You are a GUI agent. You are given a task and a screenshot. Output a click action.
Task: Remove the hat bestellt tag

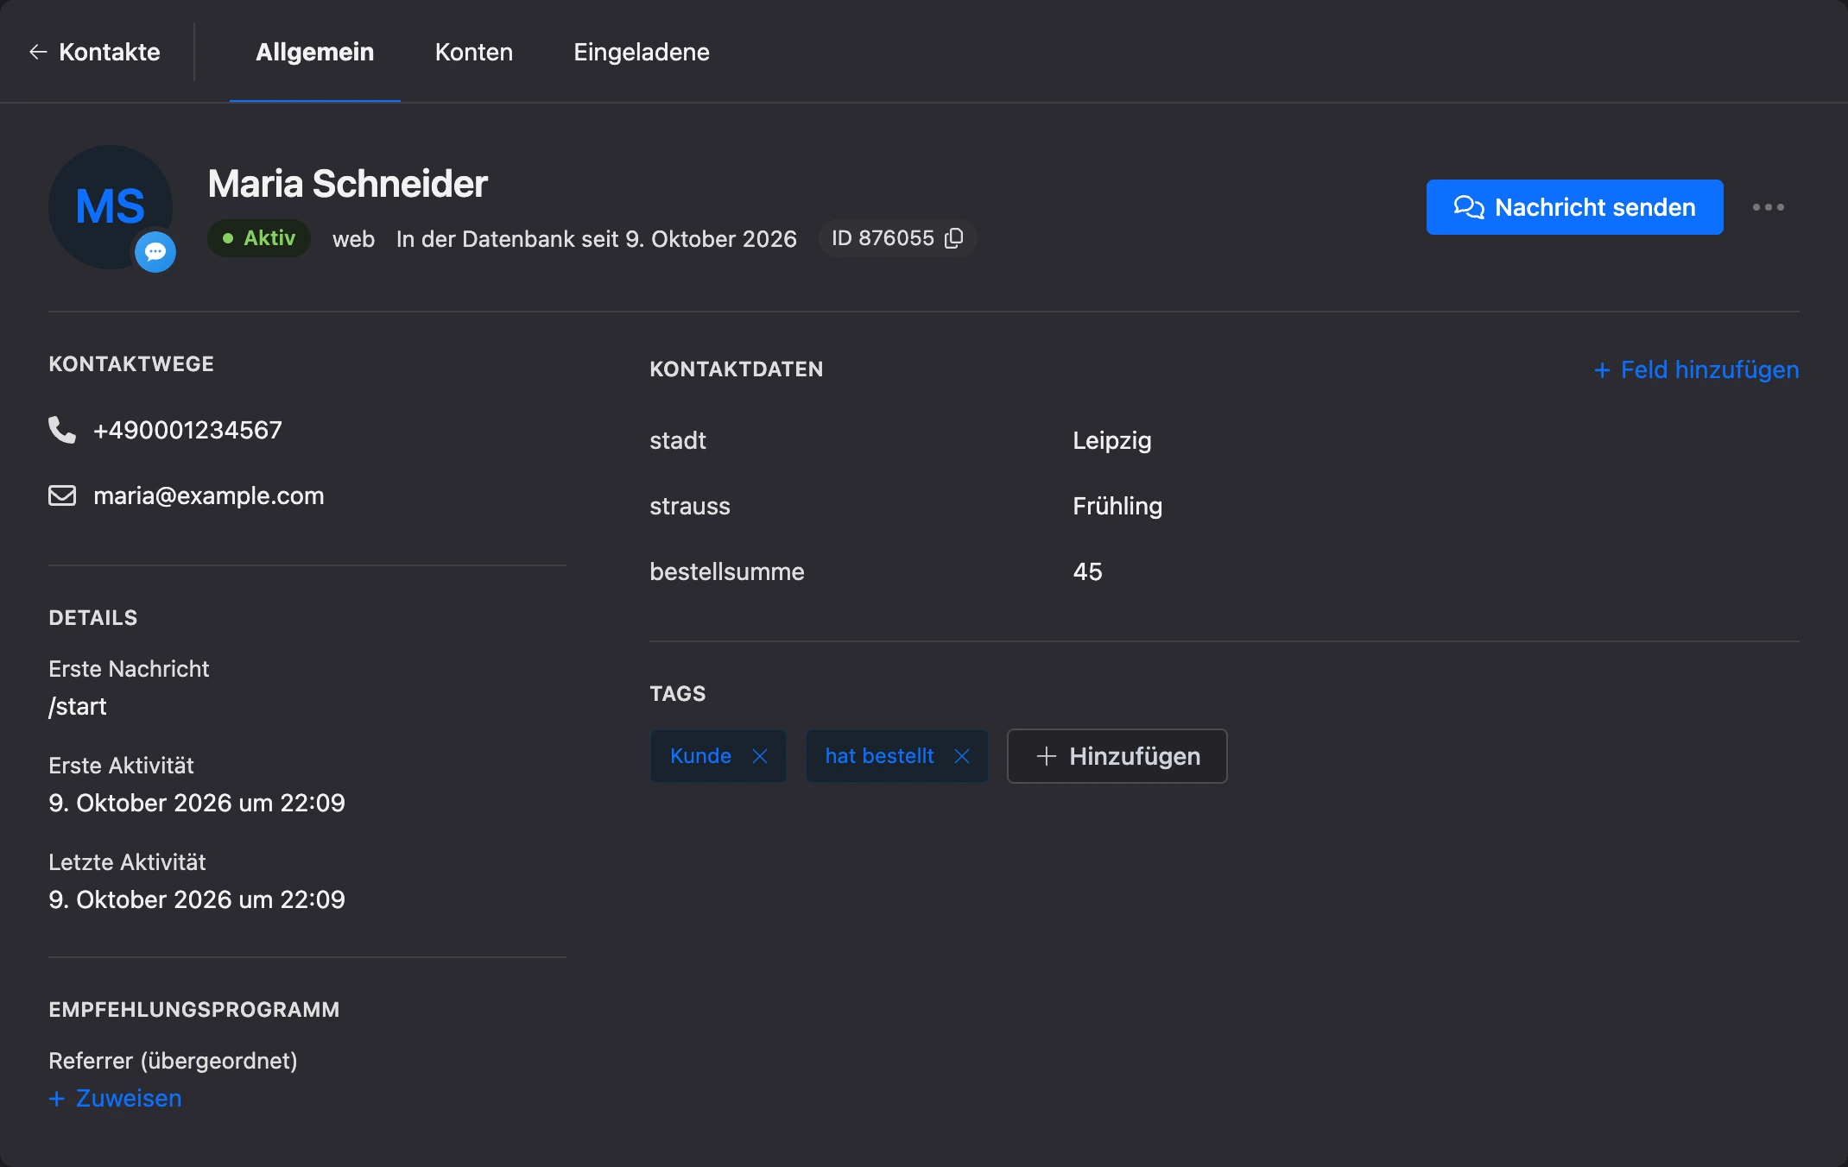click(962, 756)
